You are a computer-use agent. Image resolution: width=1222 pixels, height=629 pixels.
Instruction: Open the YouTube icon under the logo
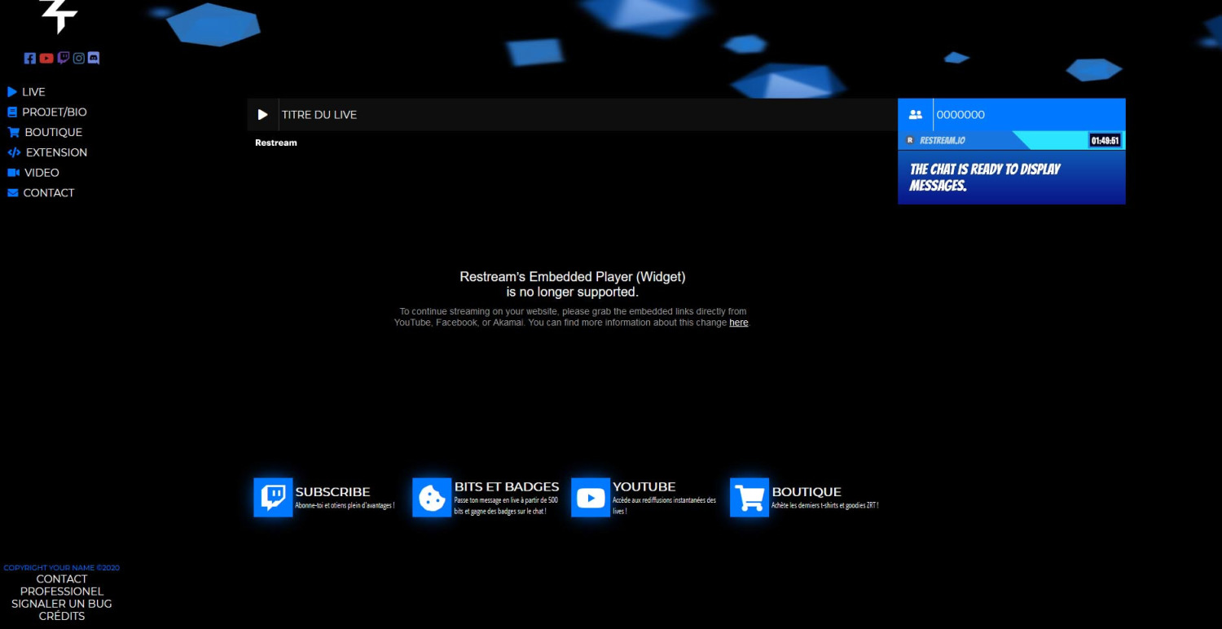click(46, 58)
